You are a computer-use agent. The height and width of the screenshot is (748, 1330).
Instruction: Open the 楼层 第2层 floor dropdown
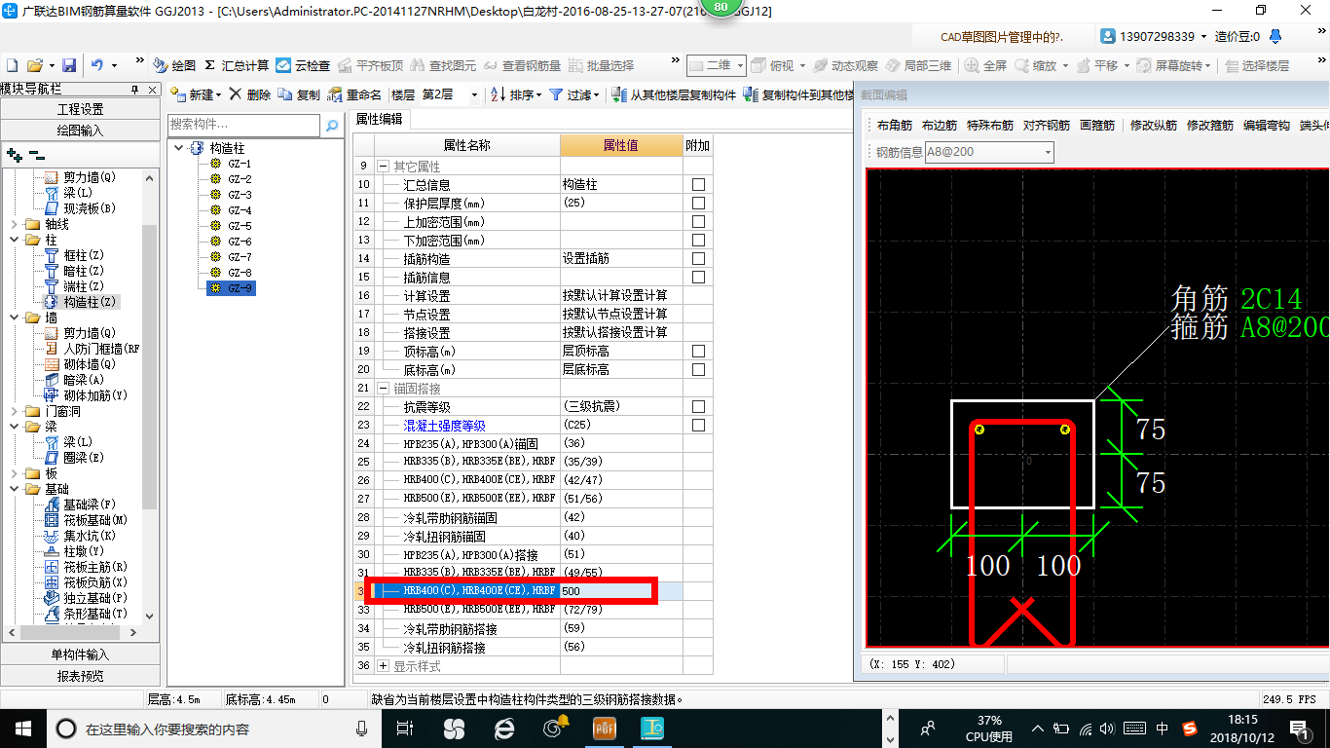pyautogui.click(x=474, y=95)
